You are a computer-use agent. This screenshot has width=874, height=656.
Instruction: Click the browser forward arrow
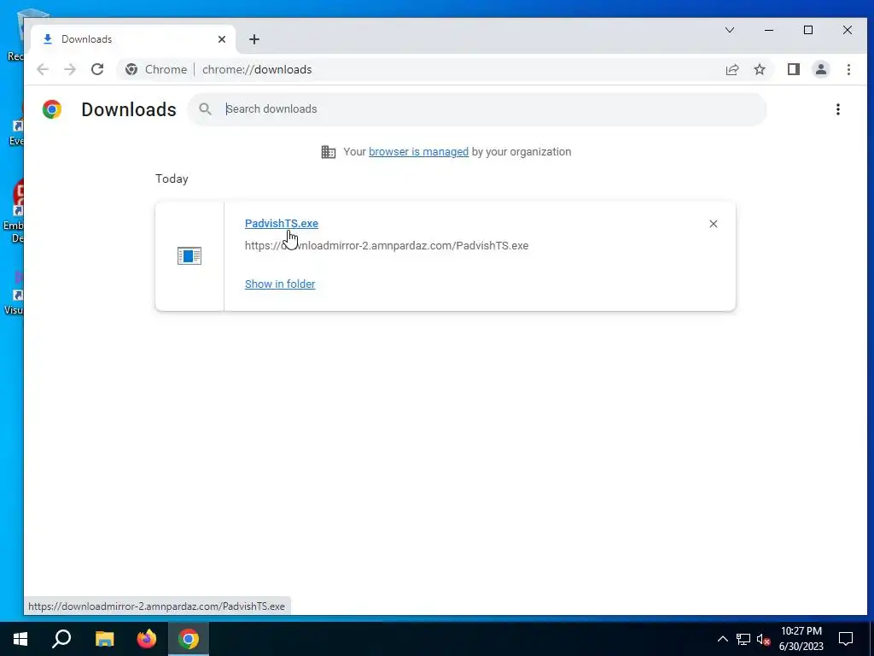[x=70, y=69]
